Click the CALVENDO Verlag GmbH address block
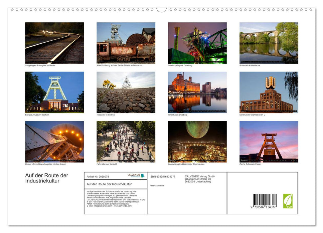This screenshot has height=233, width=323. pyautogui.click(x=200, y=179)
